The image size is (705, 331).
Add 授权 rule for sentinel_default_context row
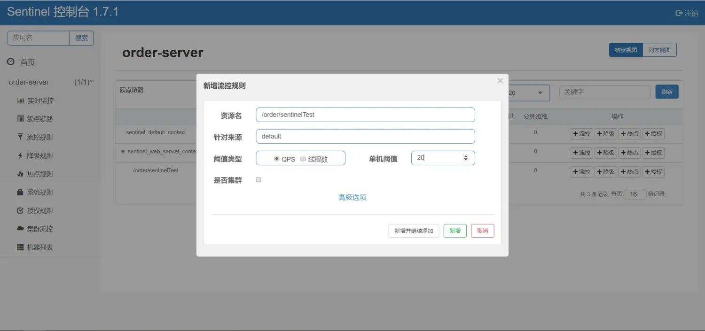(653, 134)
